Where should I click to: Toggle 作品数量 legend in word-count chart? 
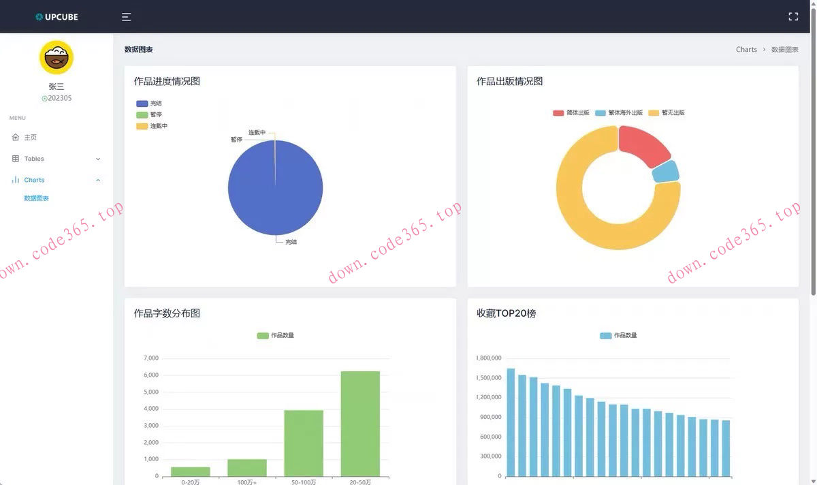276,335
